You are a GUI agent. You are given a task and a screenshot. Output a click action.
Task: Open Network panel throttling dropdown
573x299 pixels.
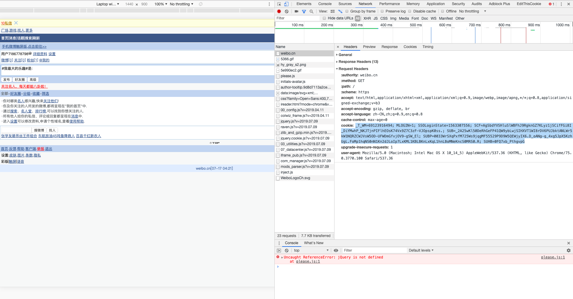473,11
